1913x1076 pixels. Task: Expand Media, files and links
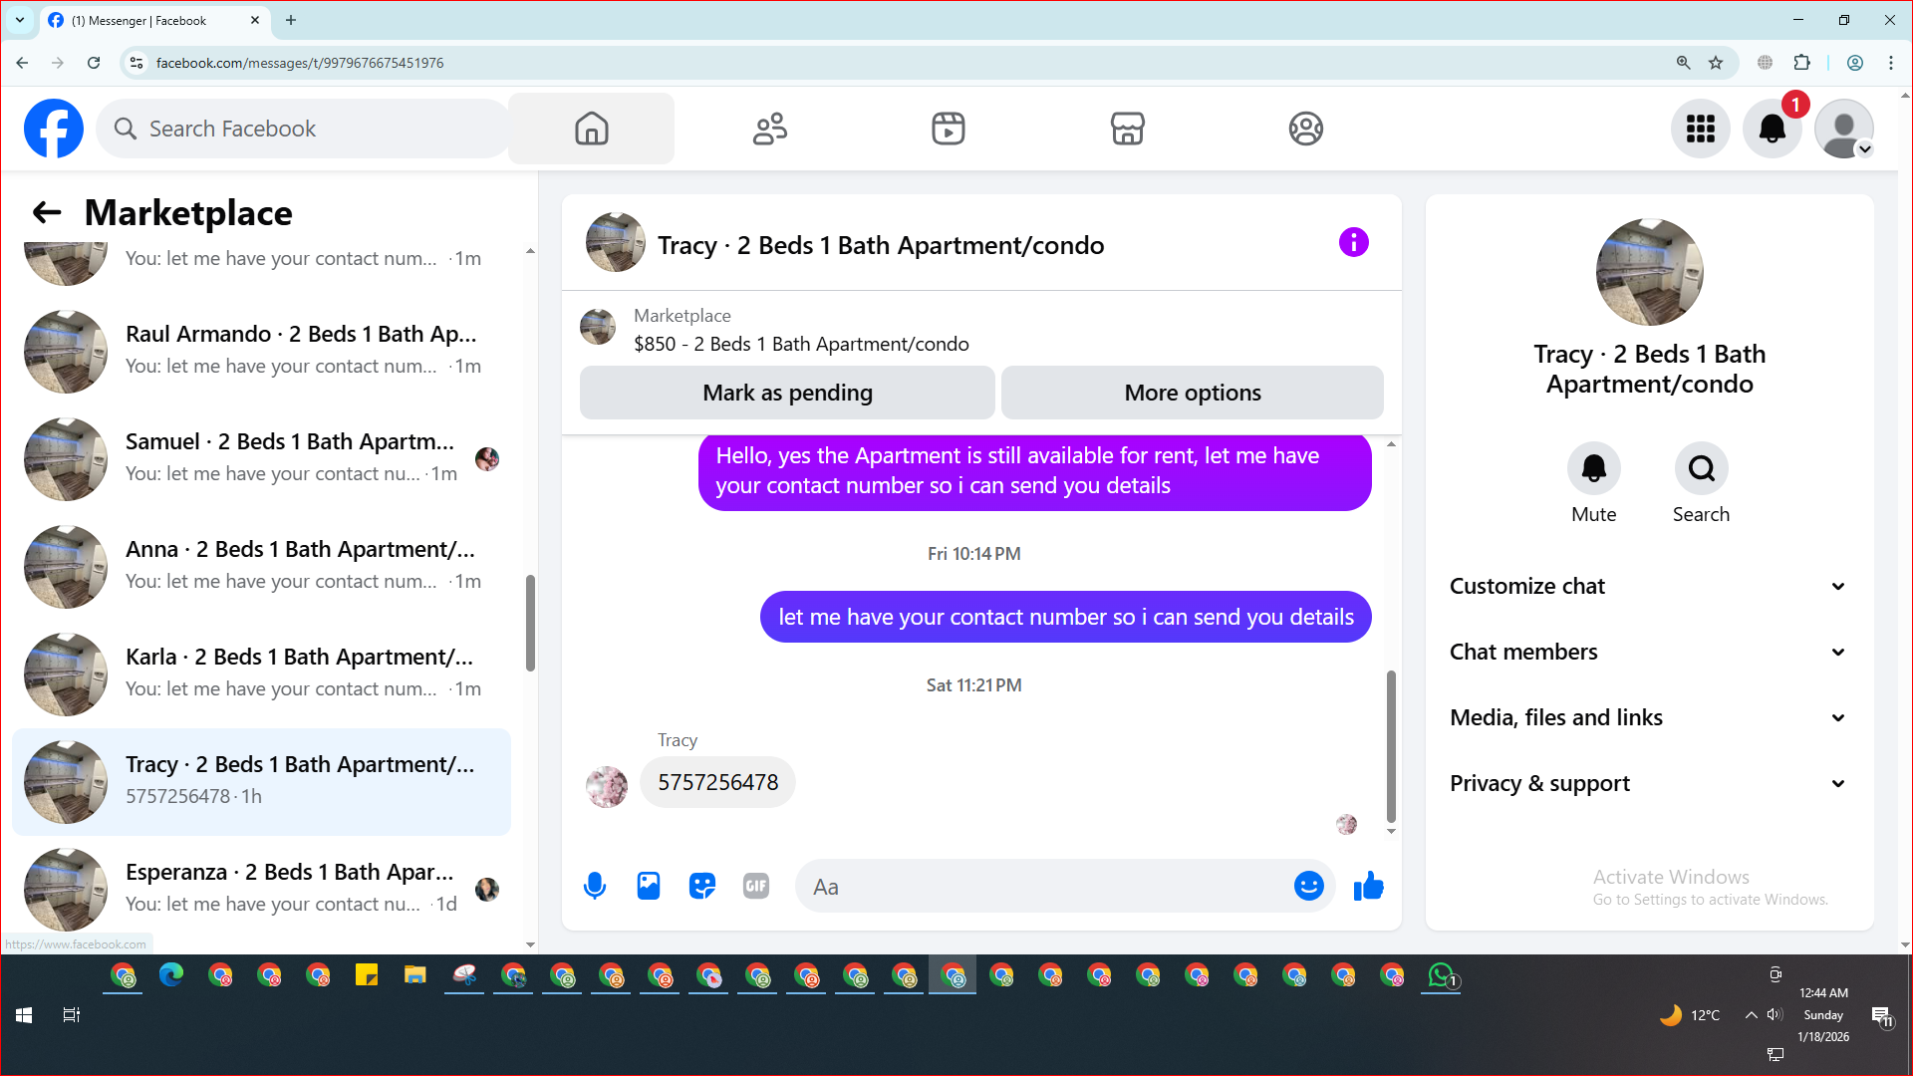pyautogui.click(x=1649, y=717)
